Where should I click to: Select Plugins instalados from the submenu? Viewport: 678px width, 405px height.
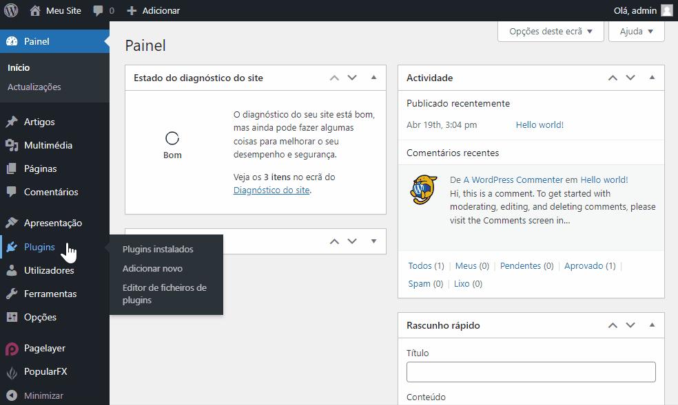(158, 250)
